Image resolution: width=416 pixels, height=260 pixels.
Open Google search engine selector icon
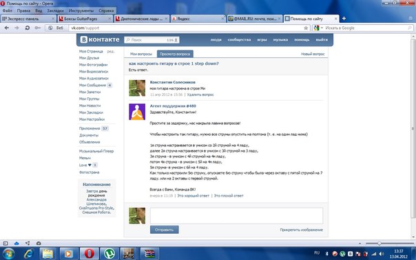pos(318,28)
